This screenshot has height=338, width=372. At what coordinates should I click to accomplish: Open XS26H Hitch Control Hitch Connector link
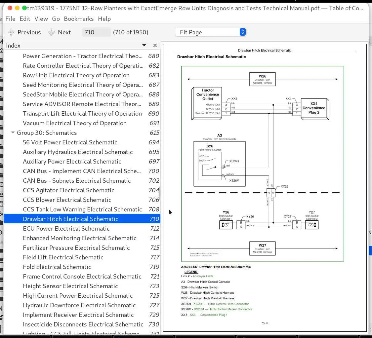[221, 304]
